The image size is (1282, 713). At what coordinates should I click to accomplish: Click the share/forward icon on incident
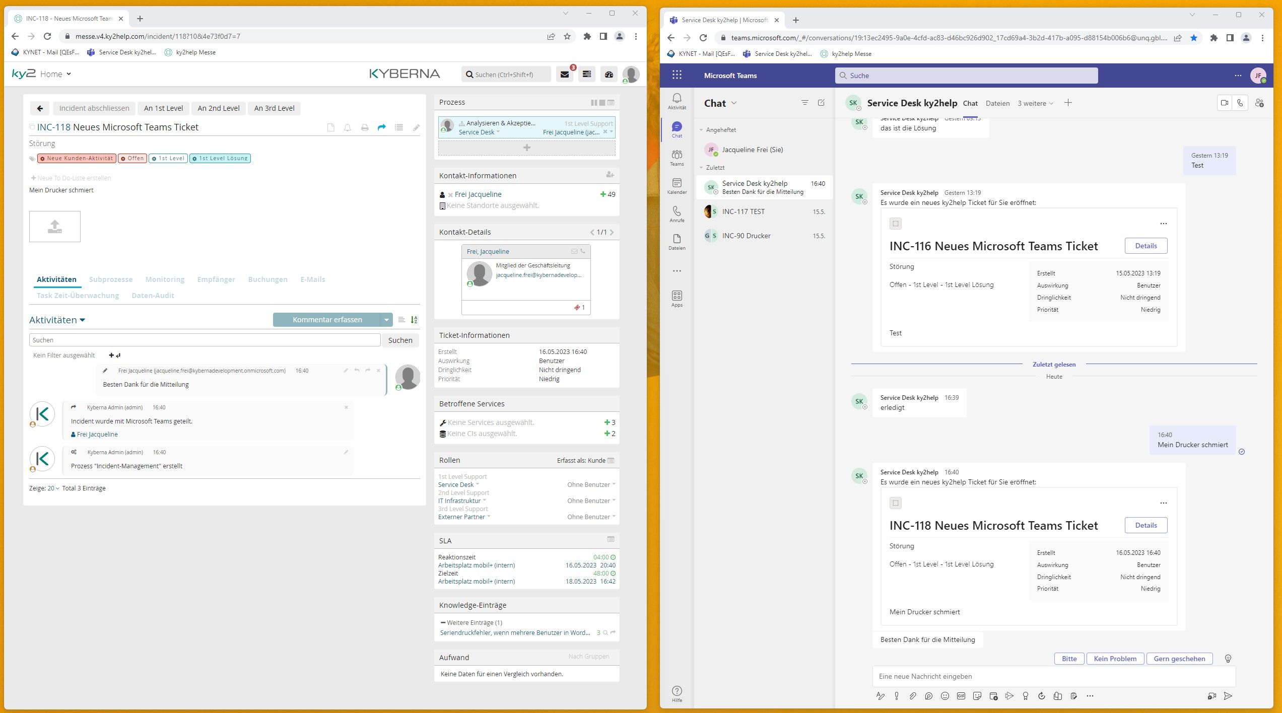tap(382, 127)
